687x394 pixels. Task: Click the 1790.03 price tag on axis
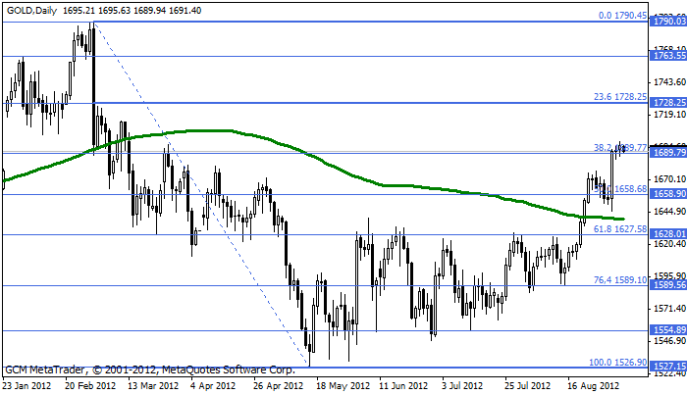pyautogui.click(x=668, y=22)
